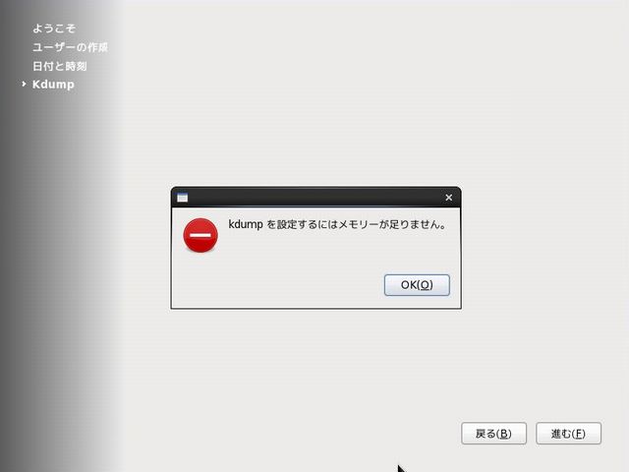629x472 pixels.
Task: Click the empty space left of the 戻る button
Action: [x=295, y=434]
